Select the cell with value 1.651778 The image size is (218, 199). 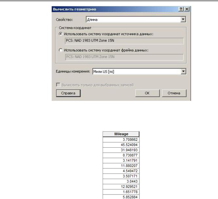121,192
